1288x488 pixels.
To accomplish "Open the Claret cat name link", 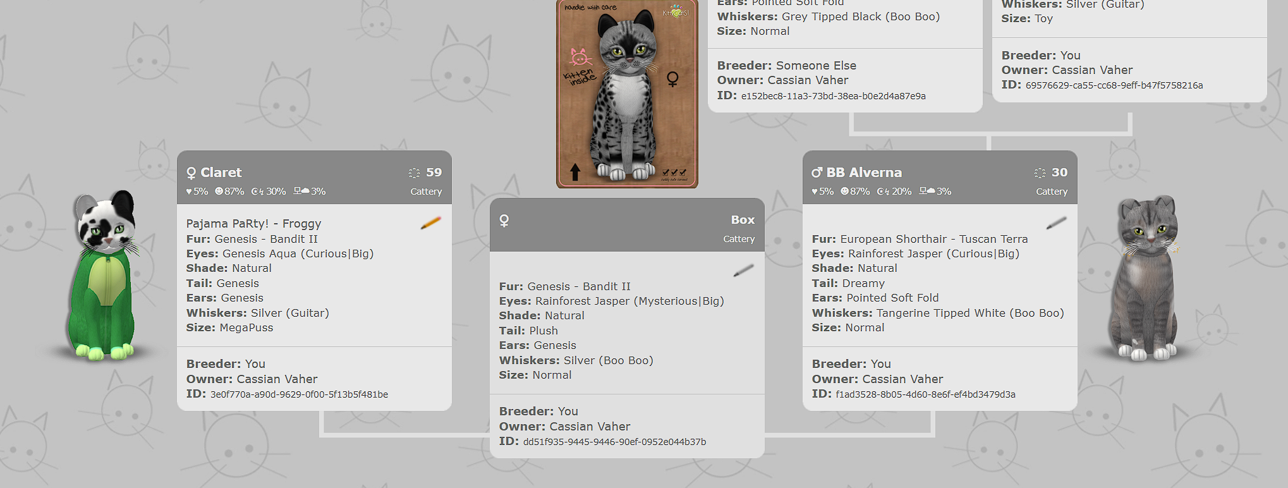I will pos(221,173).
